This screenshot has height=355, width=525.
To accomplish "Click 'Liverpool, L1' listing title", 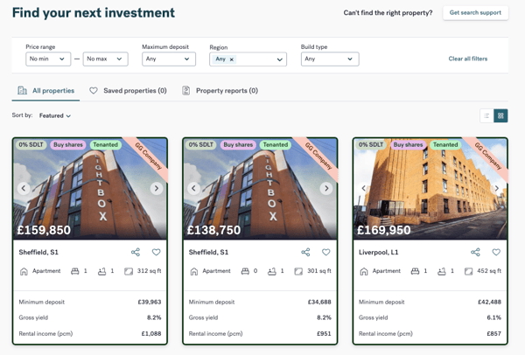I will coord(378,253).
